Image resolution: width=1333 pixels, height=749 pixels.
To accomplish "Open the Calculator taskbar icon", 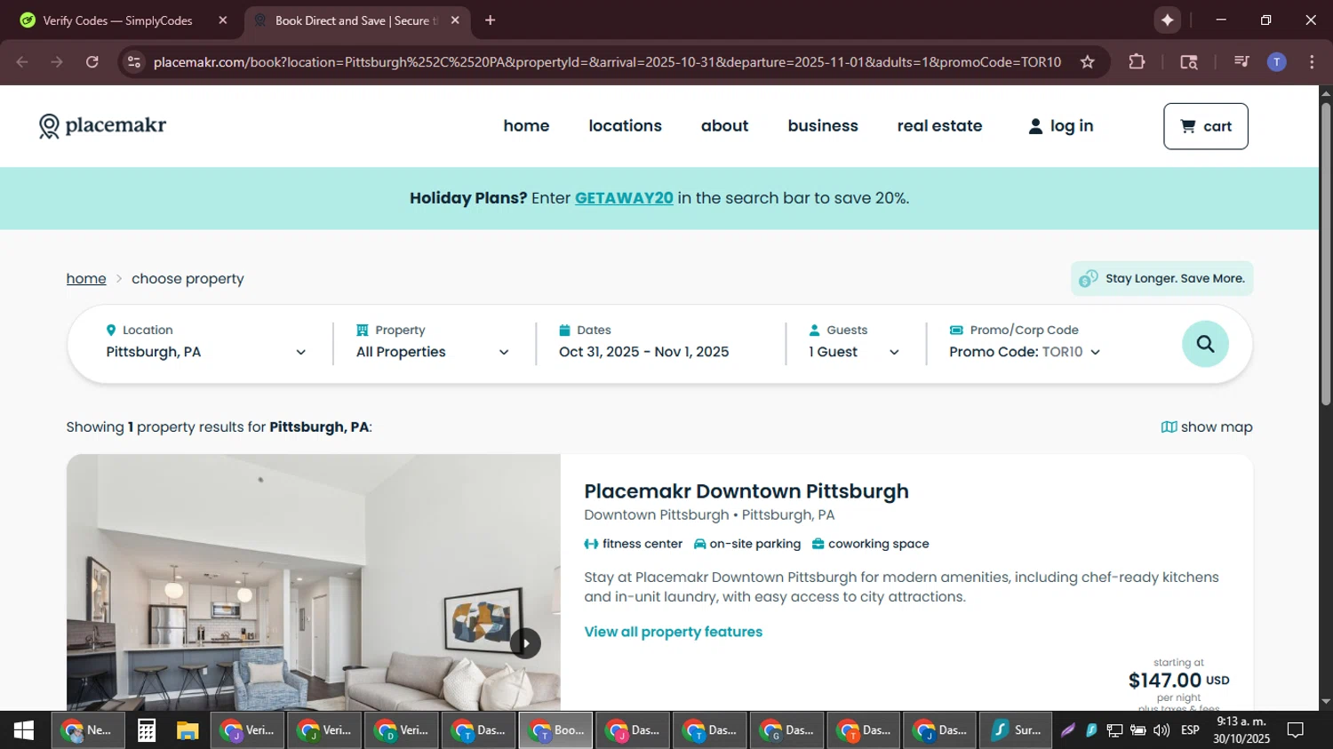I will tap(147, 730).
